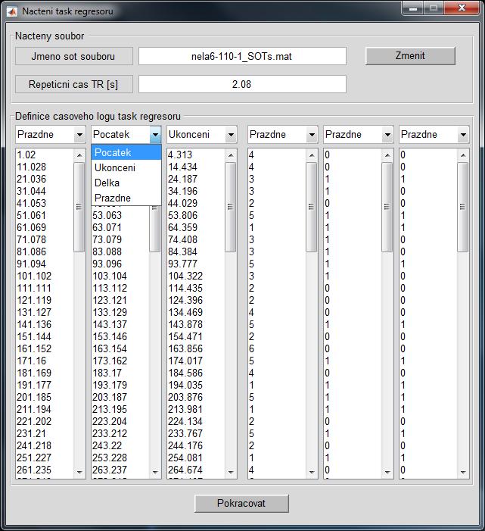Click the scrollbar thumb of the last list
The height and width of the screenshot is (531, 485).
tap(462, 207)
